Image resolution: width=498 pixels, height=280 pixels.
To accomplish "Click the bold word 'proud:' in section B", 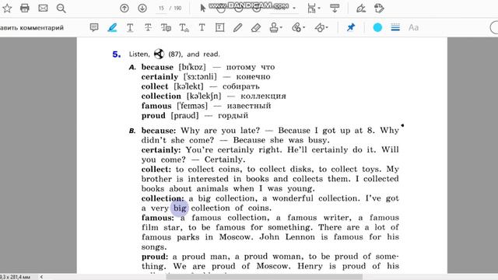I will (x=155, y=257).
